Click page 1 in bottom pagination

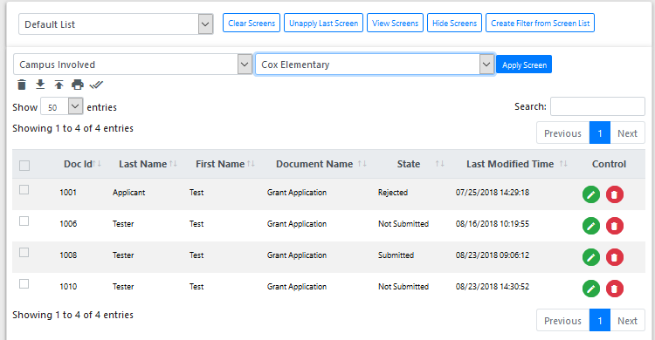click(600, 321)
